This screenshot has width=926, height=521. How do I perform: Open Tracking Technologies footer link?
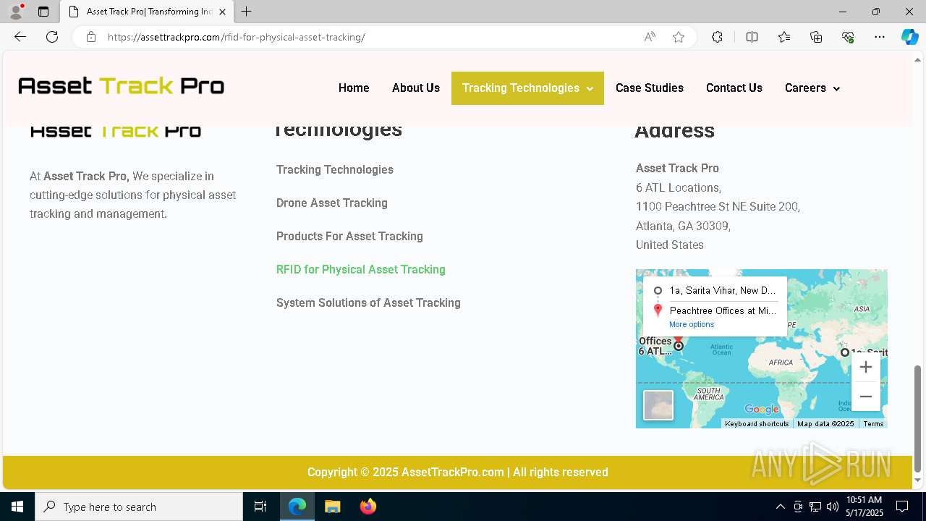pyautogui.click(x=335, y=169)
